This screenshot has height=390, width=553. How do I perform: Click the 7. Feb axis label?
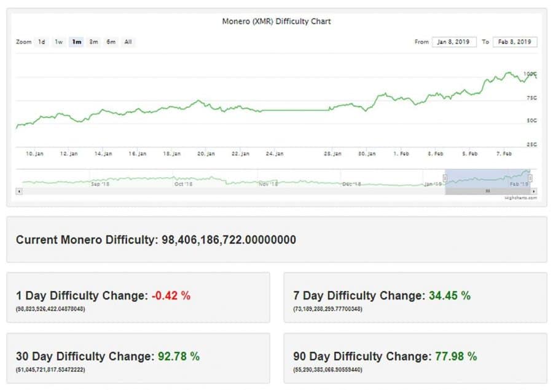click(x=504, y=154)
